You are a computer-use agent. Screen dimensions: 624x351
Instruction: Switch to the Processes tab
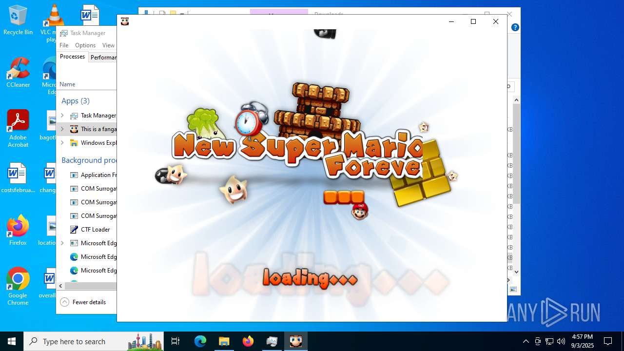tap(72, 57)
